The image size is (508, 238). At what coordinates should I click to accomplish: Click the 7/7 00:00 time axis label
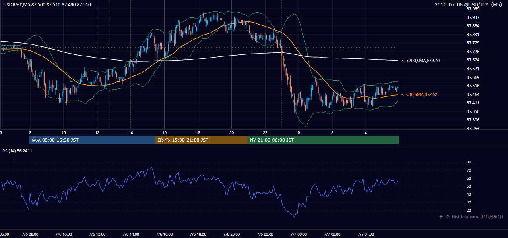pos(299,234)
